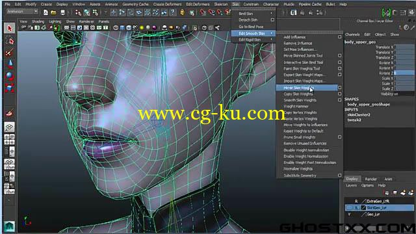
Task: Expand the Bind Skin submenu
Action: coord(253,14)
